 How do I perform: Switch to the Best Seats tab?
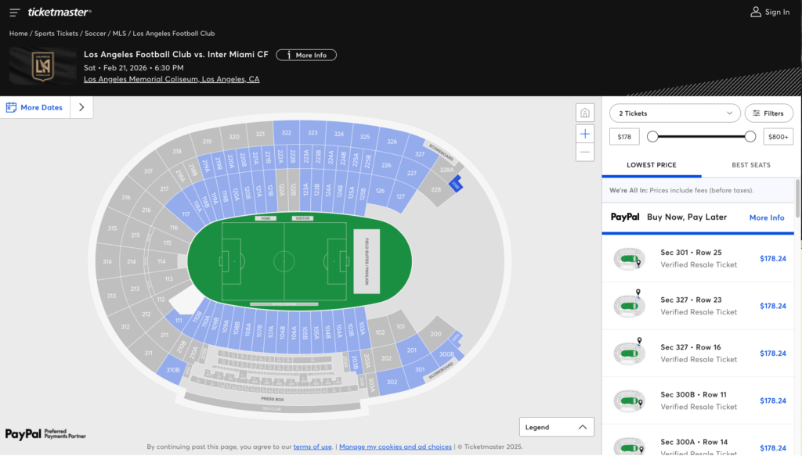750,165
